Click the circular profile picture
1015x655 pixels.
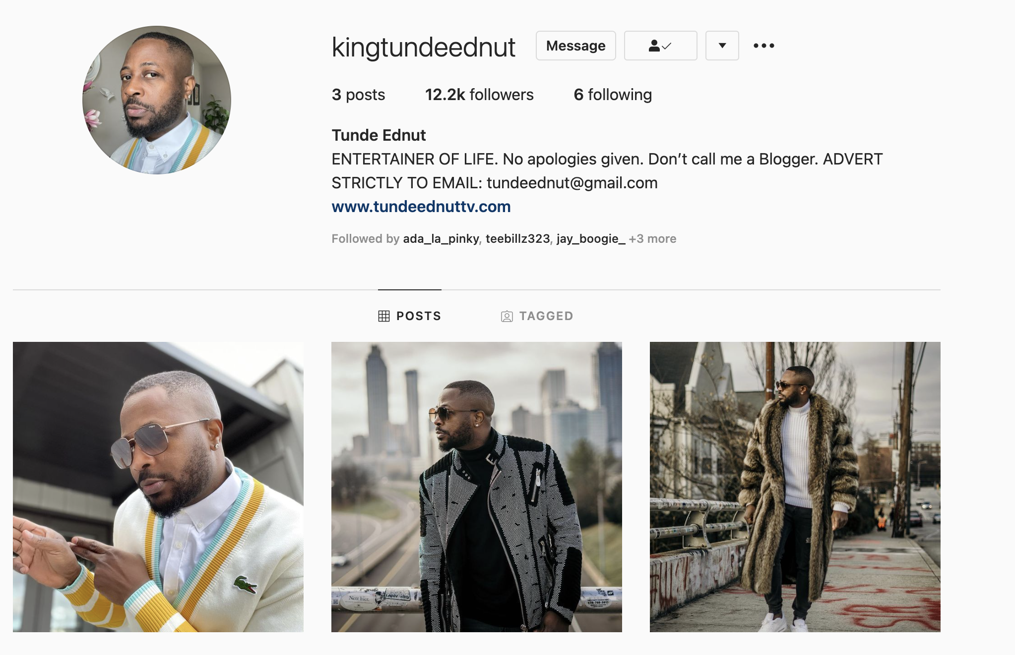tap(157, 100)
